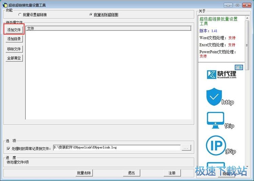Select the 批量去除超链接 radio option
Screen dimensions: 254x181
point(104,15)
